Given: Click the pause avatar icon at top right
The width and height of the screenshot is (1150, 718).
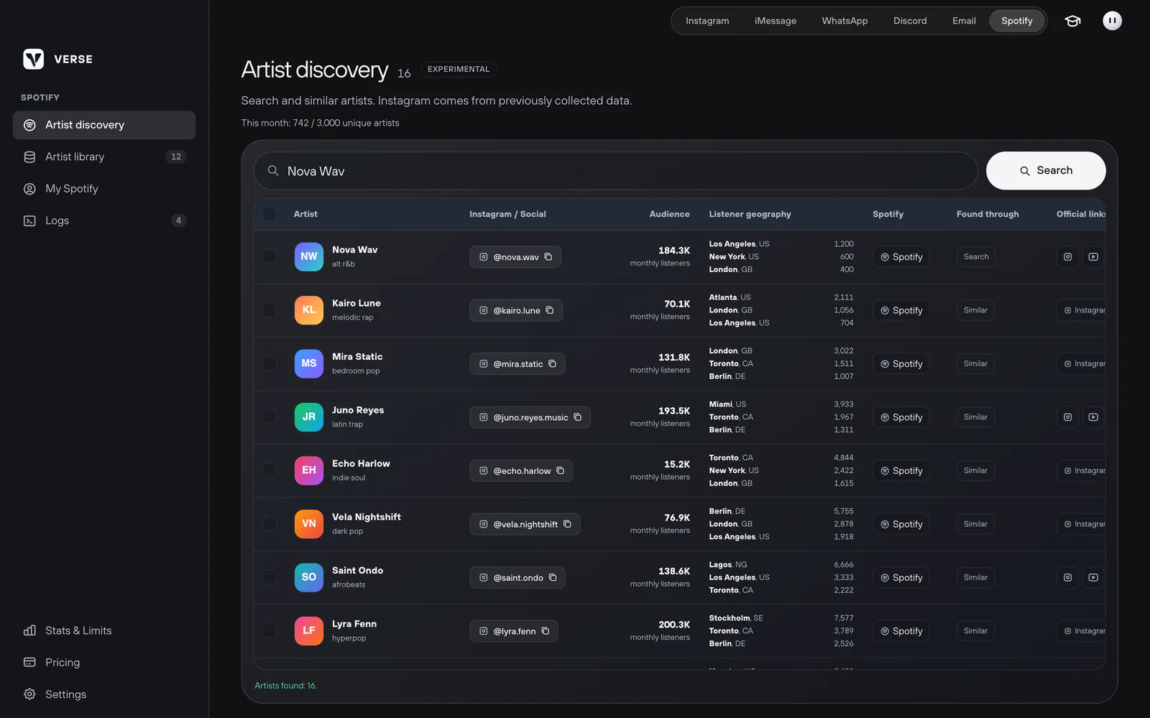Looking at the screenshot, I should coord(1112,21).
